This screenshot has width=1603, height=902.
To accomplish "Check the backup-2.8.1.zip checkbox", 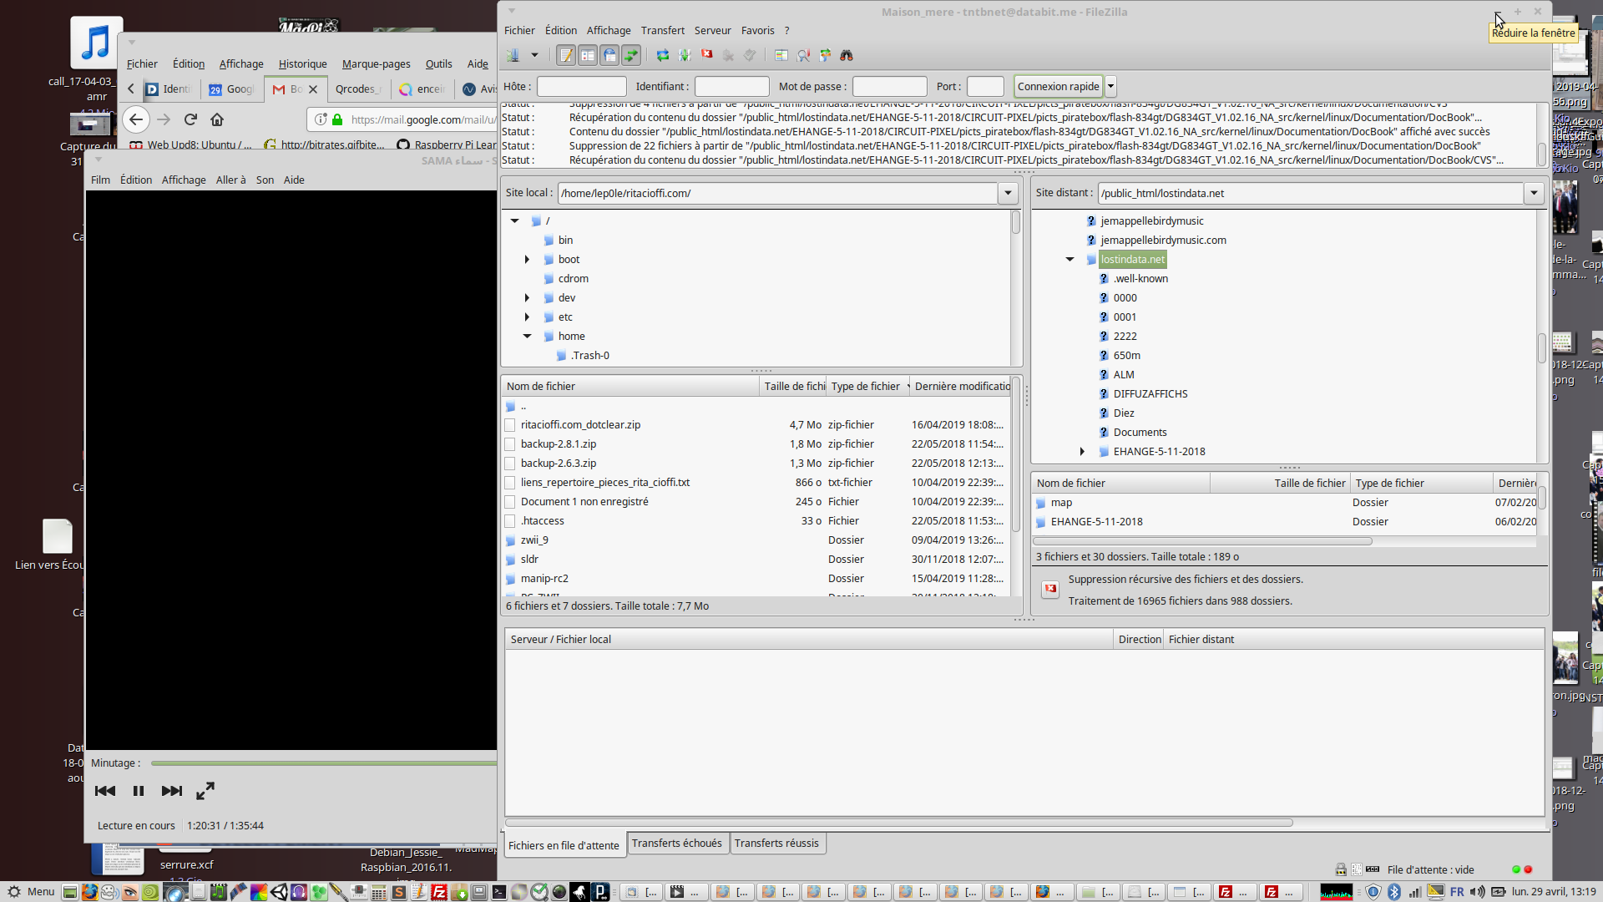I will click(510, 444).
